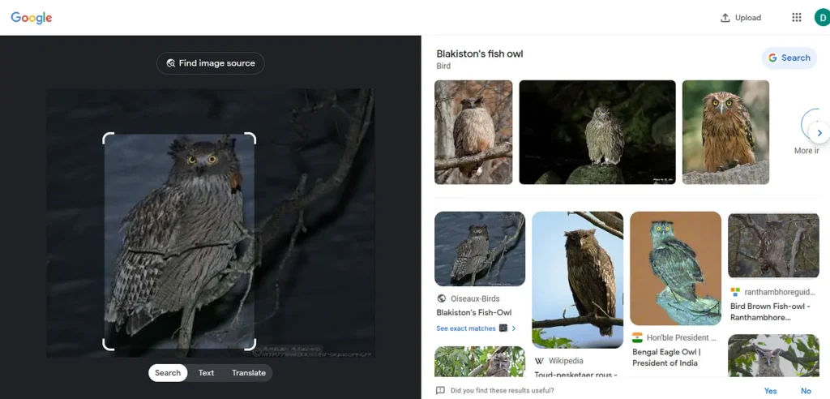830x399 pixels.
Task: Open the Bengal Eagle Owl result
Action: click(x=675, y=268)
